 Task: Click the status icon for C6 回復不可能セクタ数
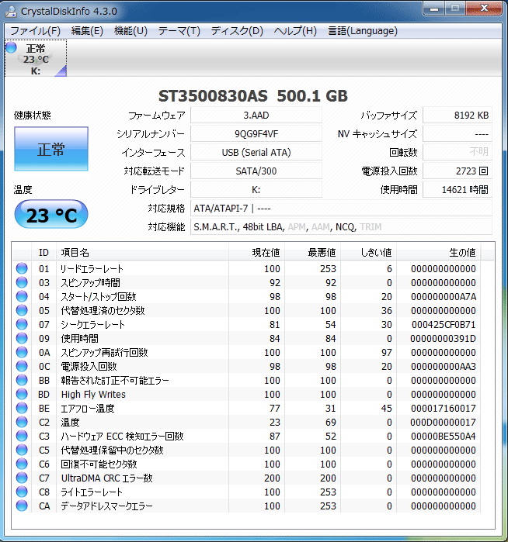(22, 464)
